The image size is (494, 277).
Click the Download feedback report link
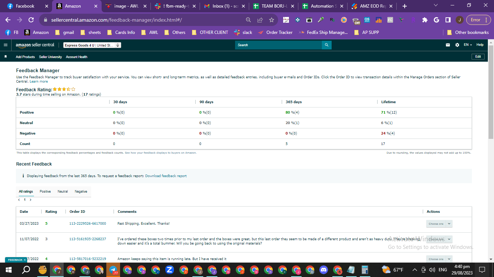coord(166,176)
